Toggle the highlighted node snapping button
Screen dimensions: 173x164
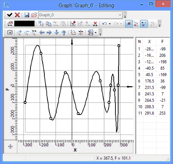click(x=144, y=24)
